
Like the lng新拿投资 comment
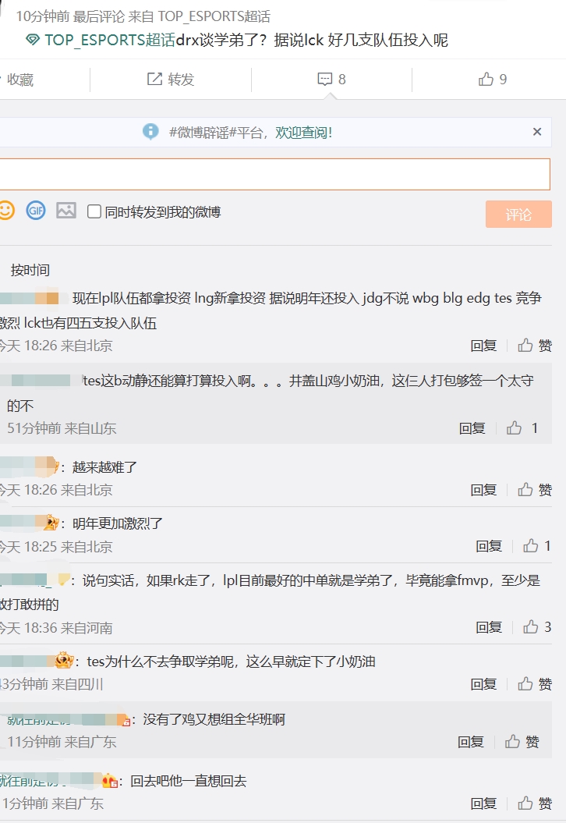535,346
